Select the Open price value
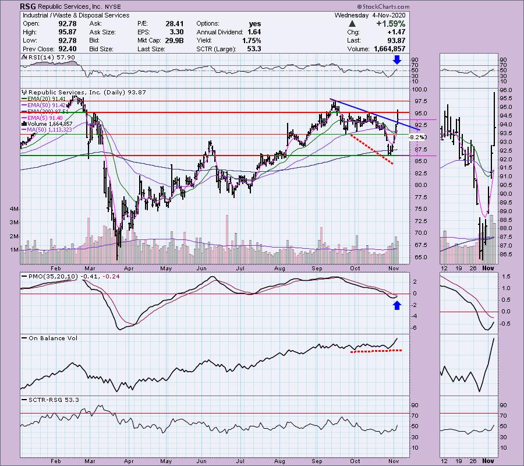This screenshot has width=524, height=466. 67,24
